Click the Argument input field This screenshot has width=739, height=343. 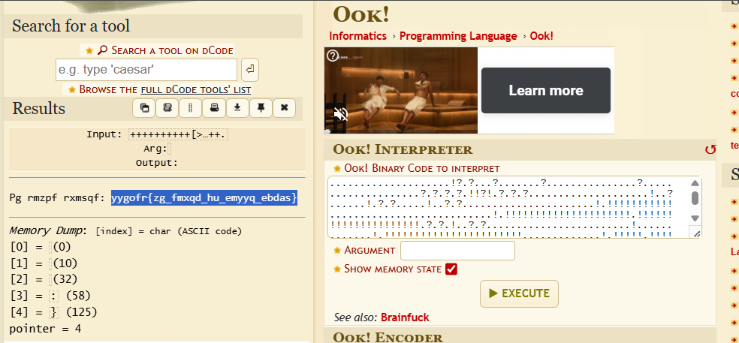(457, 251)
